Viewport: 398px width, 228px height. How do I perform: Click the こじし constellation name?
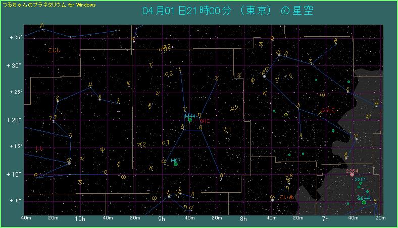(x=54, y=50)
